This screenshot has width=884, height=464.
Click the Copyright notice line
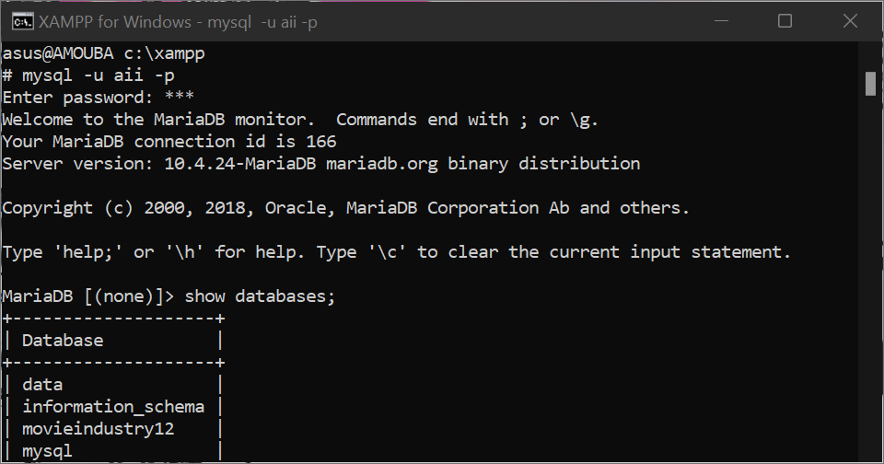[345, 208]
